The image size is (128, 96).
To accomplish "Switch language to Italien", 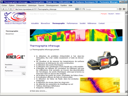I will (118, 14).
